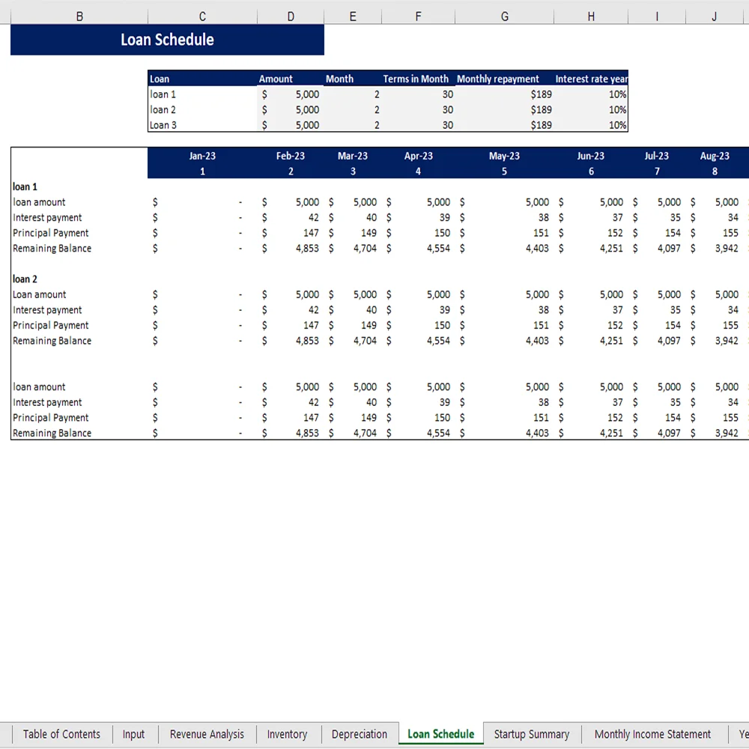
Task: Click 'Loan 3' row in summary table
Action: click(202, 124)
